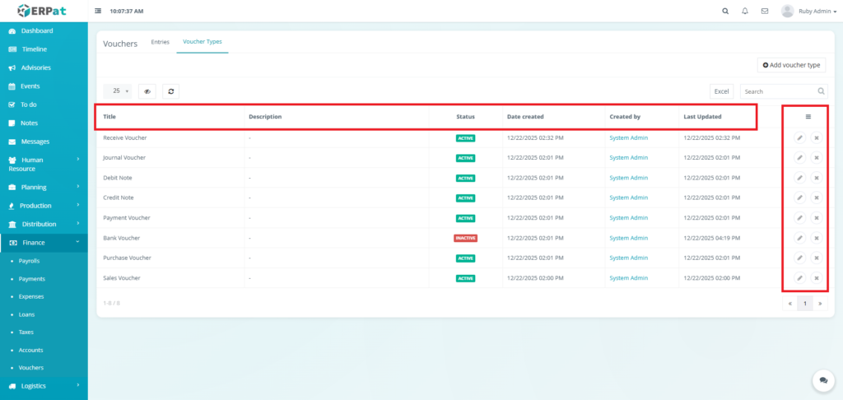Open the notifications bell icon

pos(745,12)
